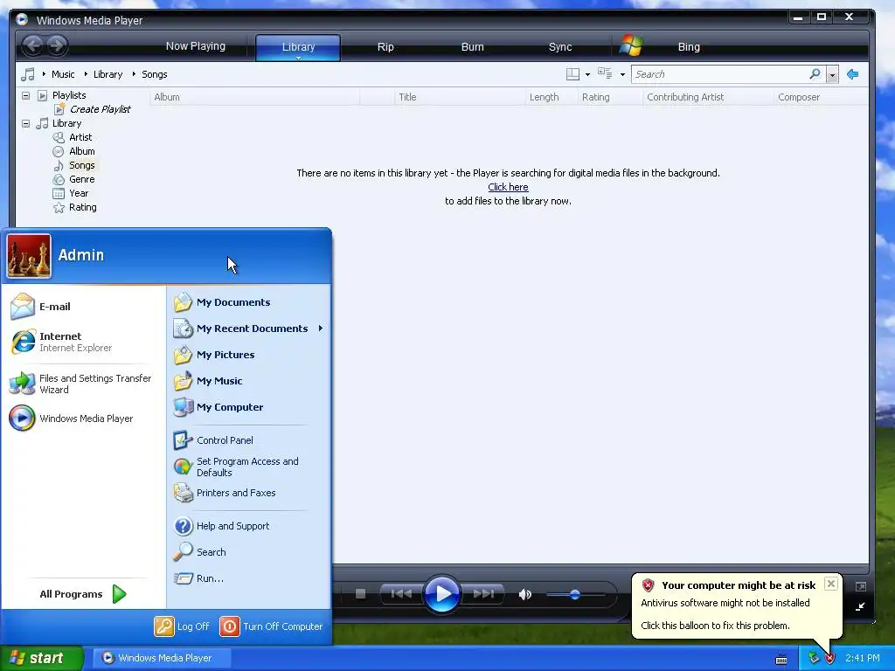The image size is (895, 671).
Task: Switch to the Rip tab
Action: [x=385, y=47]
